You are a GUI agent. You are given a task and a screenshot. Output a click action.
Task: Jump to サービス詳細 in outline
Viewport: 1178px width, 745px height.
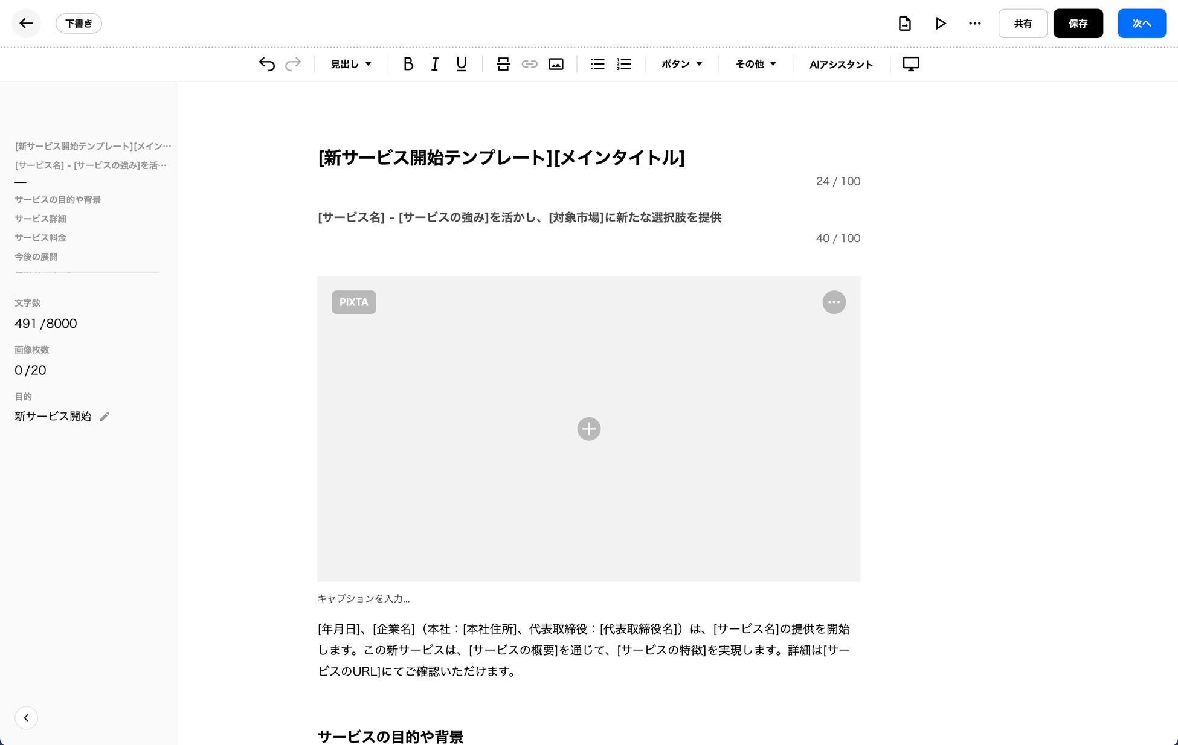click(x=40, y=219)
